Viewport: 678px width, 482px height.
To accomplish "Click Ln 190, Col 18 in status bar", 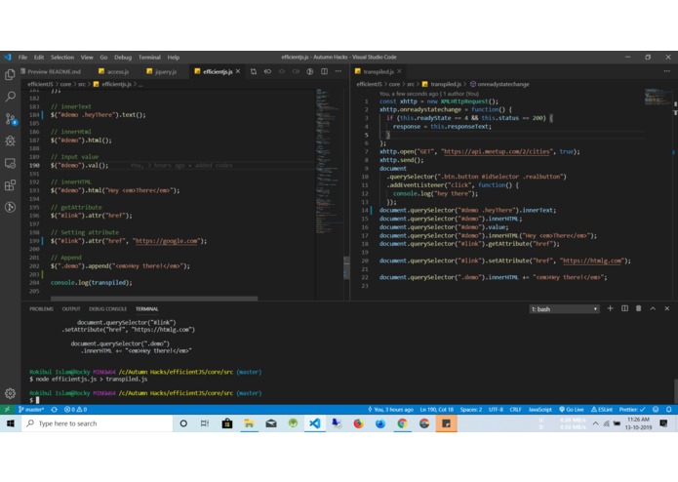I will pos(437,410).
